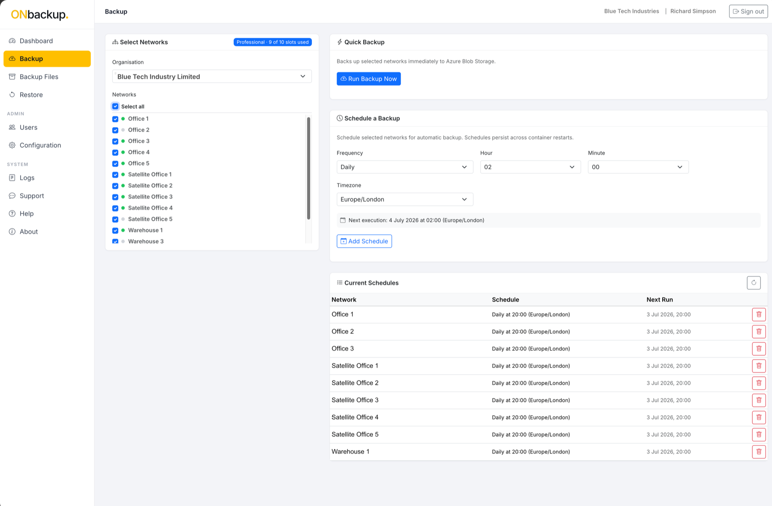Click the networks list scrollbar
Screen dimensions: 772x506
308,168
